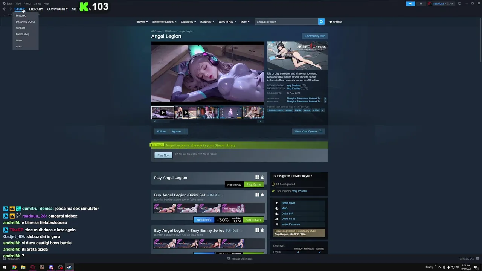Open the dropdown arrow next to Ignore

pos(186,131)
